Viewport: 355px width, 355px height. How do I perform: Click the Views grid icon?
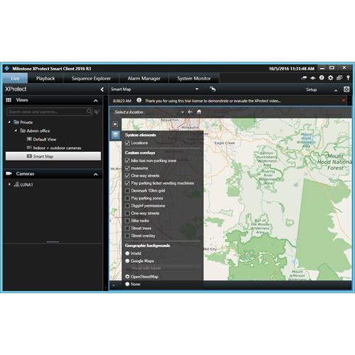[9, 100]
